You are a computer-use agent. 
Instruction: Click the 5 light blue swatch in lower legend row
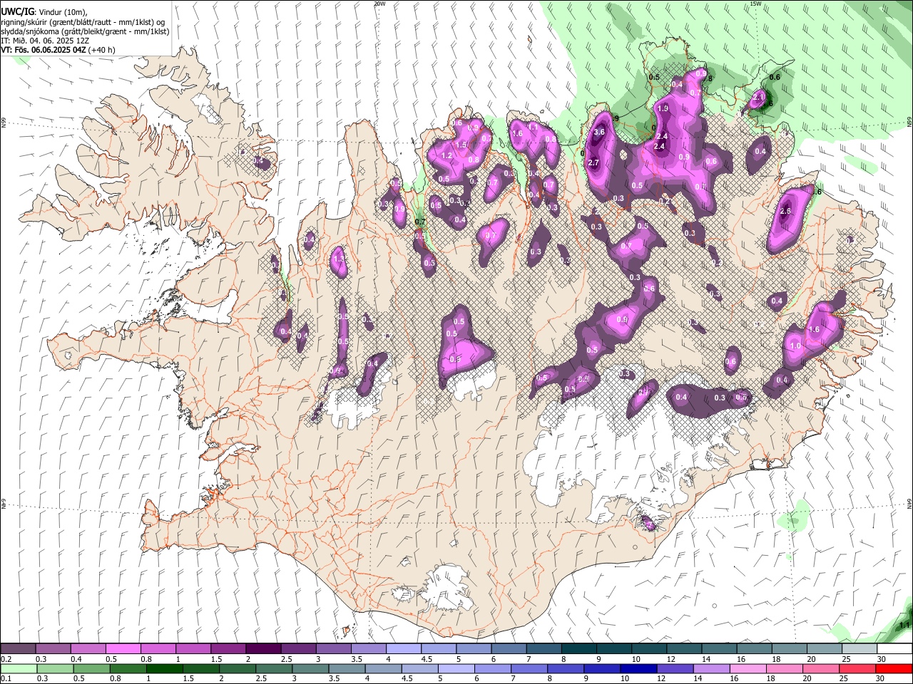point(456,668)
